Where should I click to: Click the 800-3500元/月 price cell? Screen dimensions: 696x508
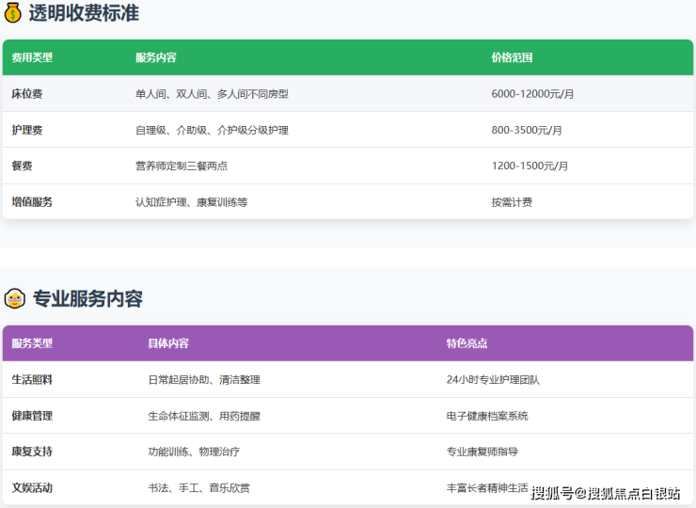tap(527, 130)
